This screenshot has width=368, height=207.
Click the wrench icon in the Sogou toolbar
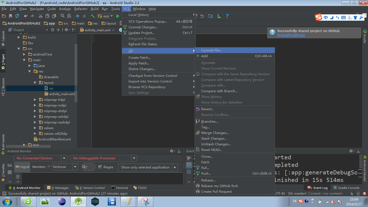[361, 18]
